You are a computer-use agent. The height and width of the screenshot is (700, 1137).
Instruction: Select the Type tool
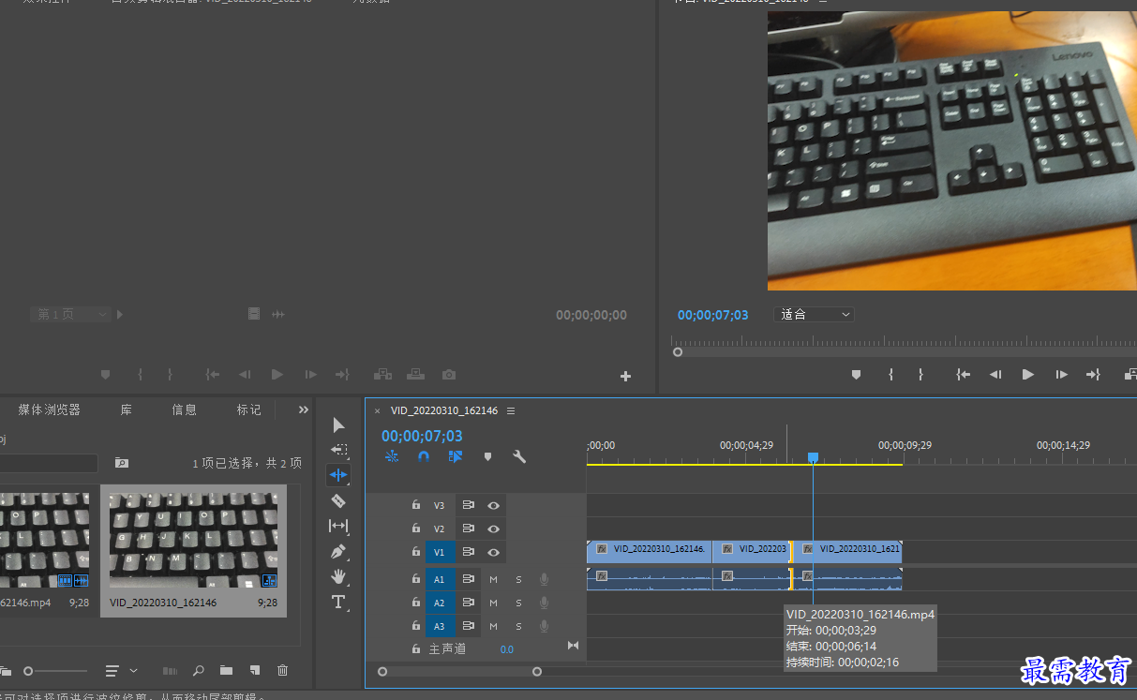pos(338,602)
